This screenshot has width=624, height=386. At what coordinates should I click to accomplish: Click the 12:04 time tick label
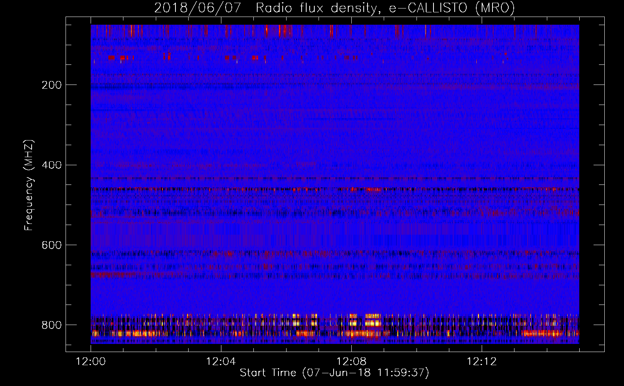click(x=221, y=362)
